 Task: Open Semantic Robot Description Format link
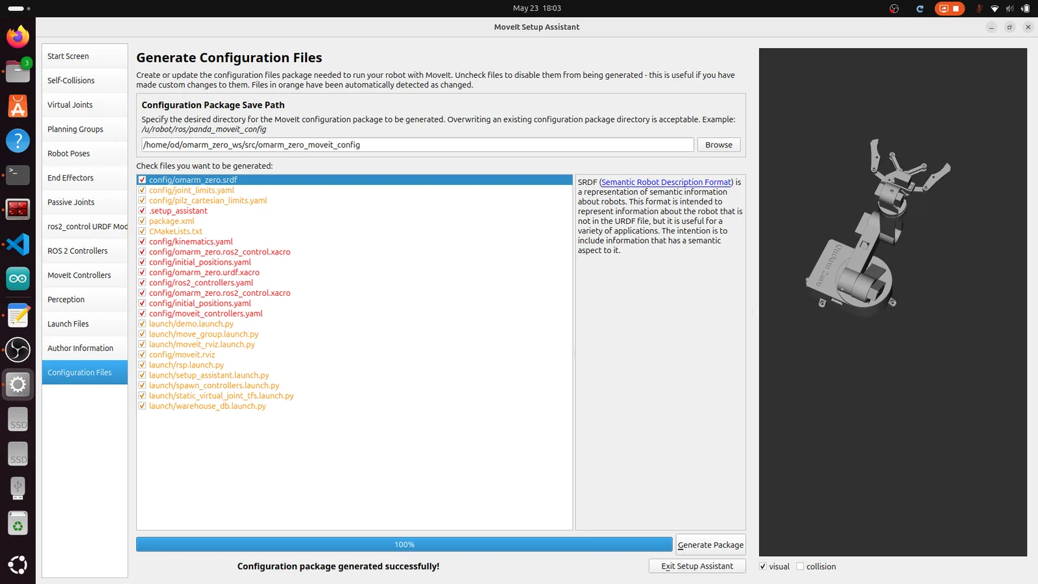click(x=666, y=182)
